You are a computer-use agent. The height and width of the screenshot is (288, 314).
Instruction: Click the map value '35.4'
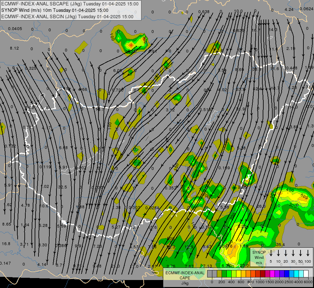point(280,244)
